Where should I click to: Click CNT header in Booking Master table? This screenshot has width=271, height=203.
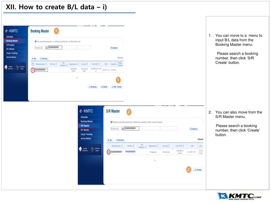[x=106, y=64]
